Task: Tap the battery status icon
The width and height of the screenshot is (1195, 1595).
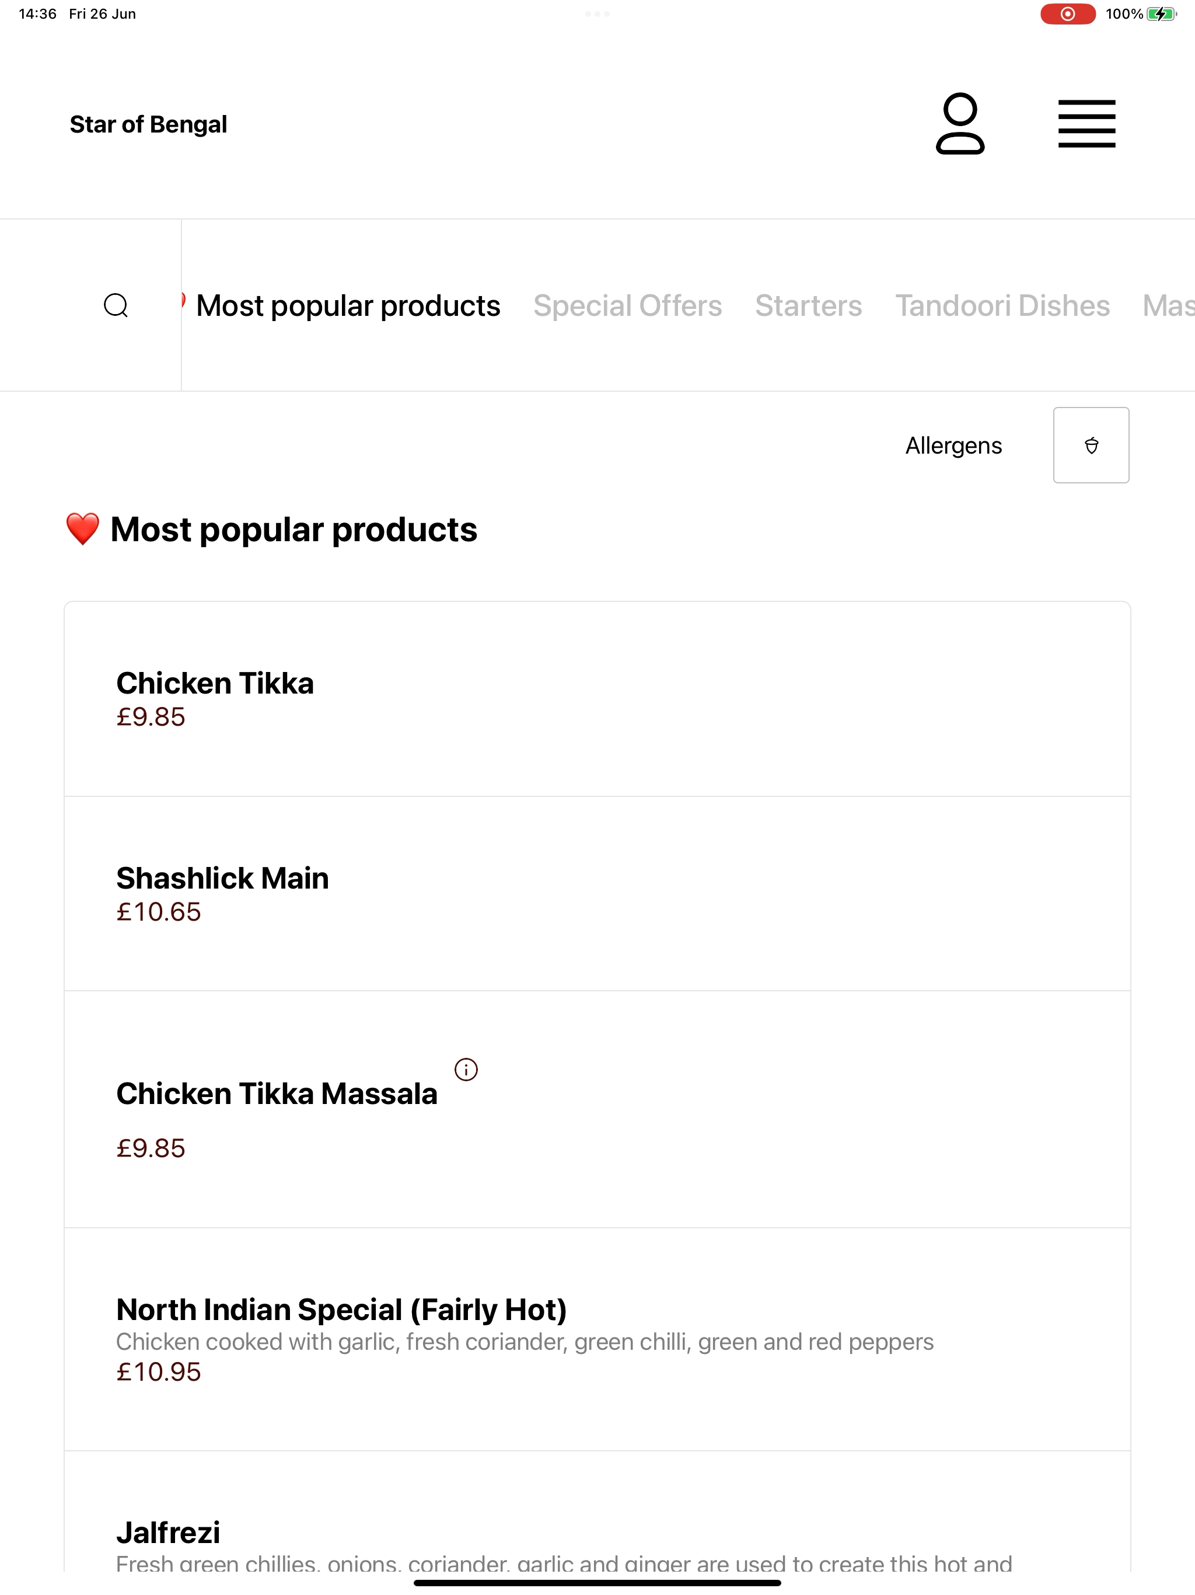Action: 1161,13
